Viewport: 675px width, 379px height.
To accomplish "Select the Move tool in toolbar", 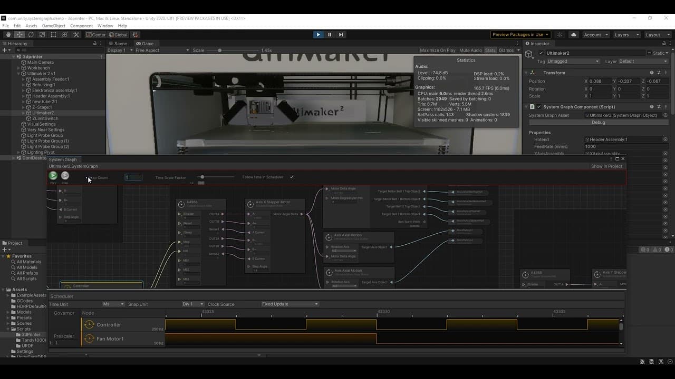I will (20, 35).
